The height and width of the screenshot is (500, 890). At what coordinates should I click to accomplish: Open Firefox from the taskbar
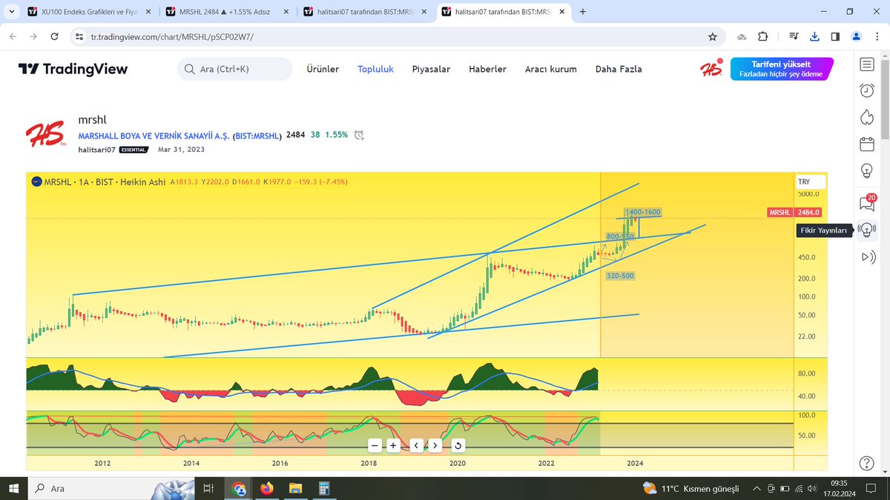click(x=267, y=488)
